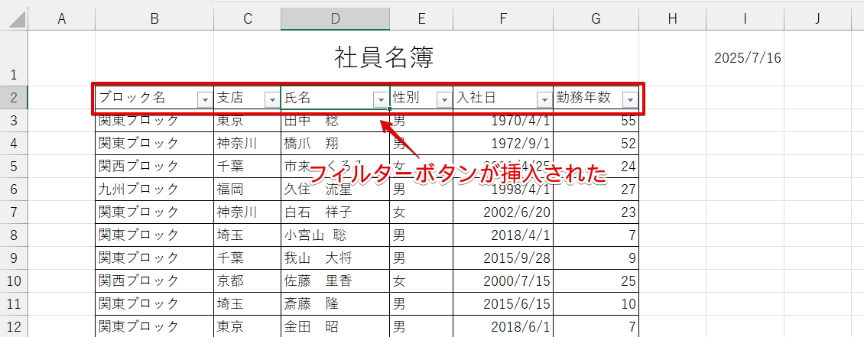Image resolution: width=864 pixels, height=337 pixels.
Task: Select the 千葉 cell in row 9
Action: point(248,258)
